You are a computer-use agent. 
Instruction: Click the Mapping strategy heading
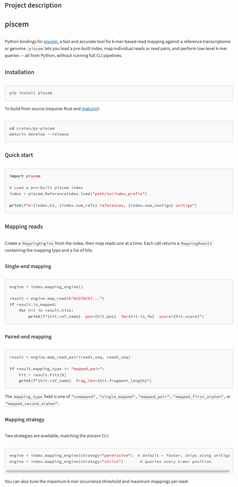(25, 420)
